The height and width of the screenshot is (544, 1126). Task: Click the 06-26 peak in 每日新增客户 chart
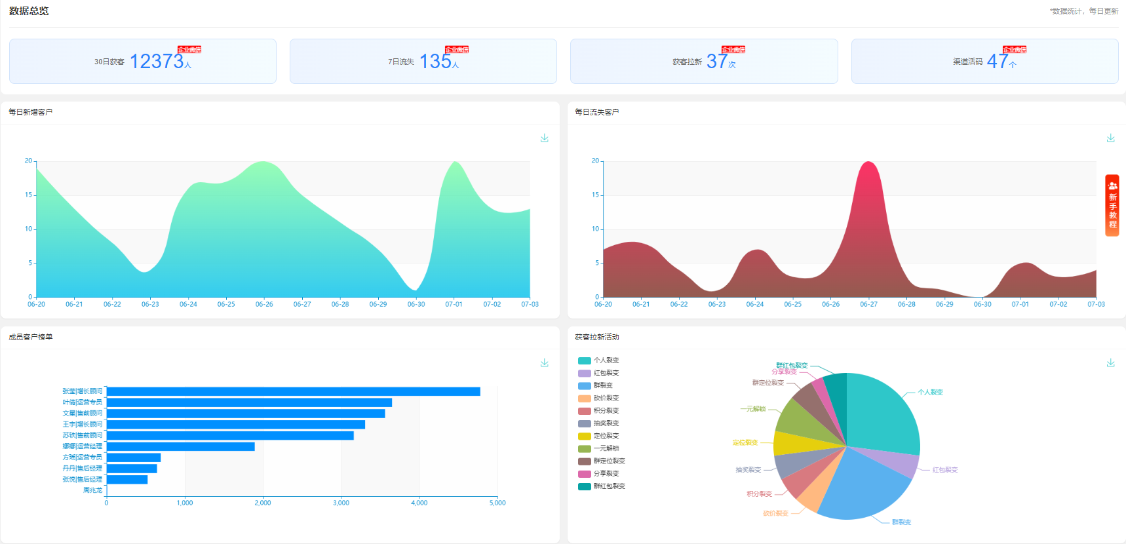click(x=263, y=163)
